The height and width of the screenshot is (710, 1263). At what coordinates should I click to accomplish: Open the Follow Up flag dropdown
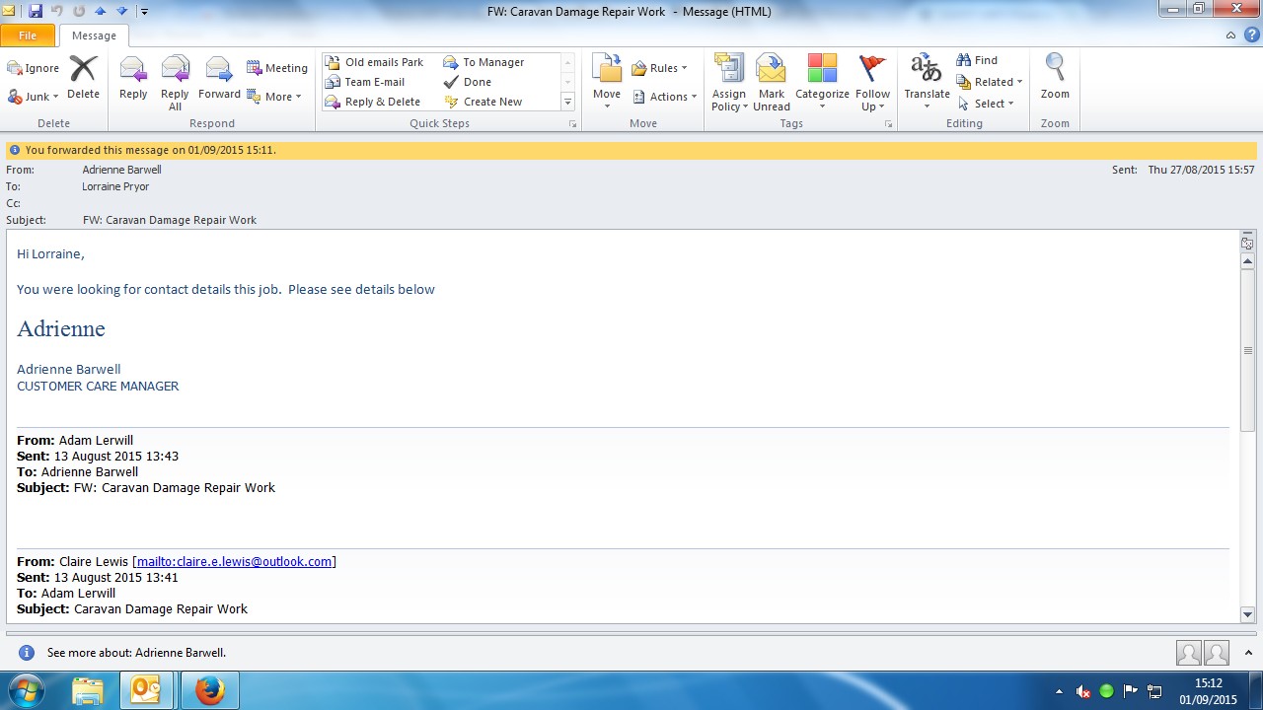click(x=872, y=82)
